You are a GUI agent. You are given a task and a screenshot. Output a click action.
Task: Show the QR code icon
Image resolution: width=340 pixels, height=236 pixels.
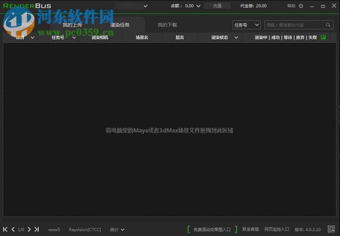[331, 229]
